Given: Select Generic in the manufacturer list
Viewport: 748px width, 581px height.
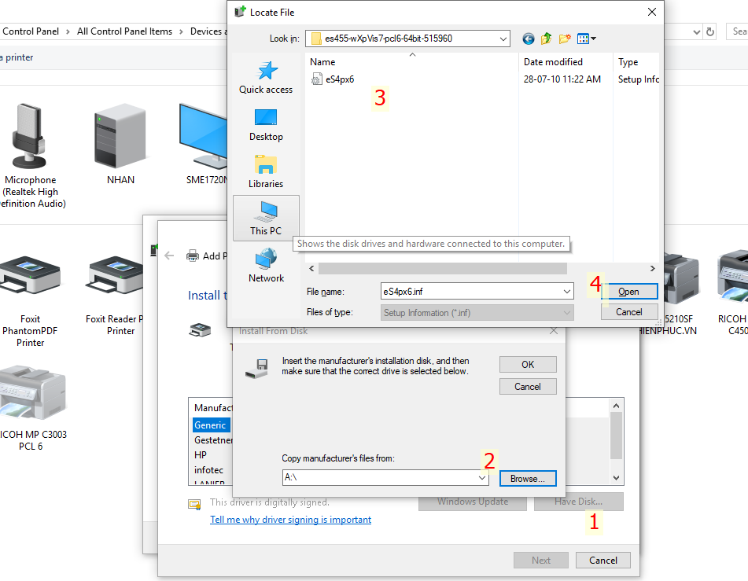Looking at the screenshot, I should point(210,425).
